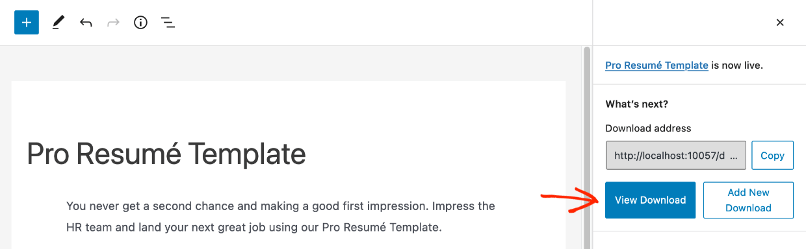
Task: Click the View Download button
Action: click(x=650, y=200)
